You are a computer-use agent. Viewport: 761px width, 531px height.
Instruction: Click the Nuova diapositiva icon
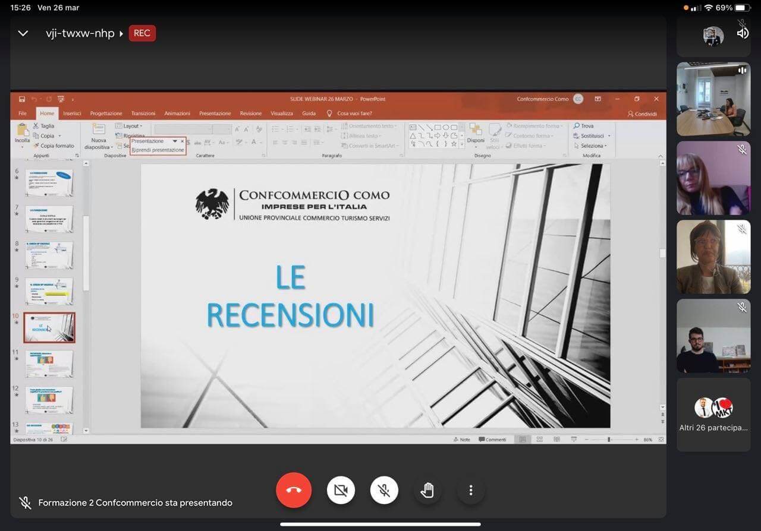(x=98, y=132)
